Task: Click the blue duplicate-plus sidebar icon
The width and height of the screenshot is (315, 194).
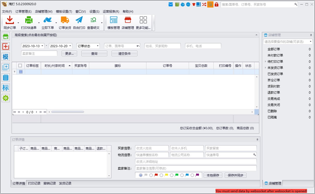Action: coord(6,67)
